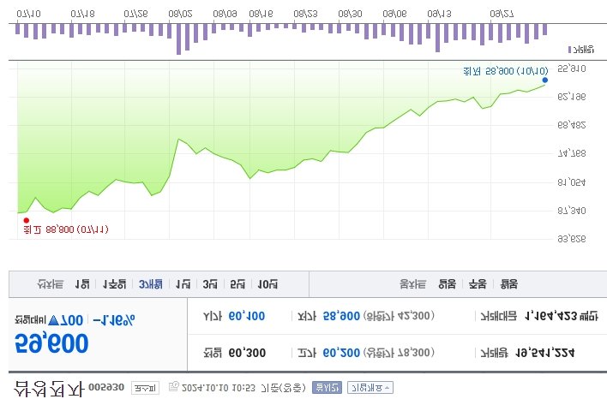Switch line chart to 1일 period

(82, 283)
